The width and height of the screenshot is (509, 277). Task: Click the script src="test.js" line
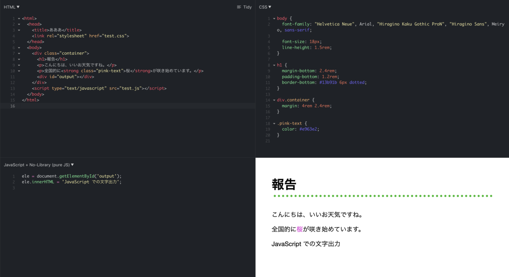(99, 88)
